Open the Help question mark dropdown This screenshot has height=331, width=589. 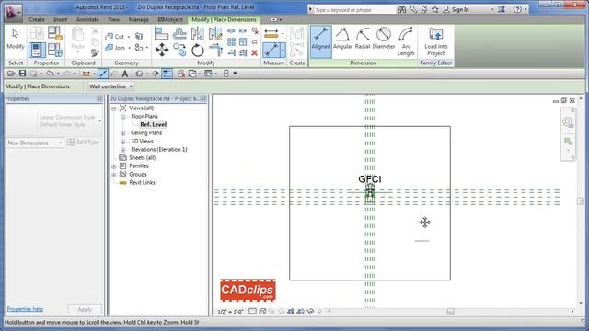click(x=525, y=10)
